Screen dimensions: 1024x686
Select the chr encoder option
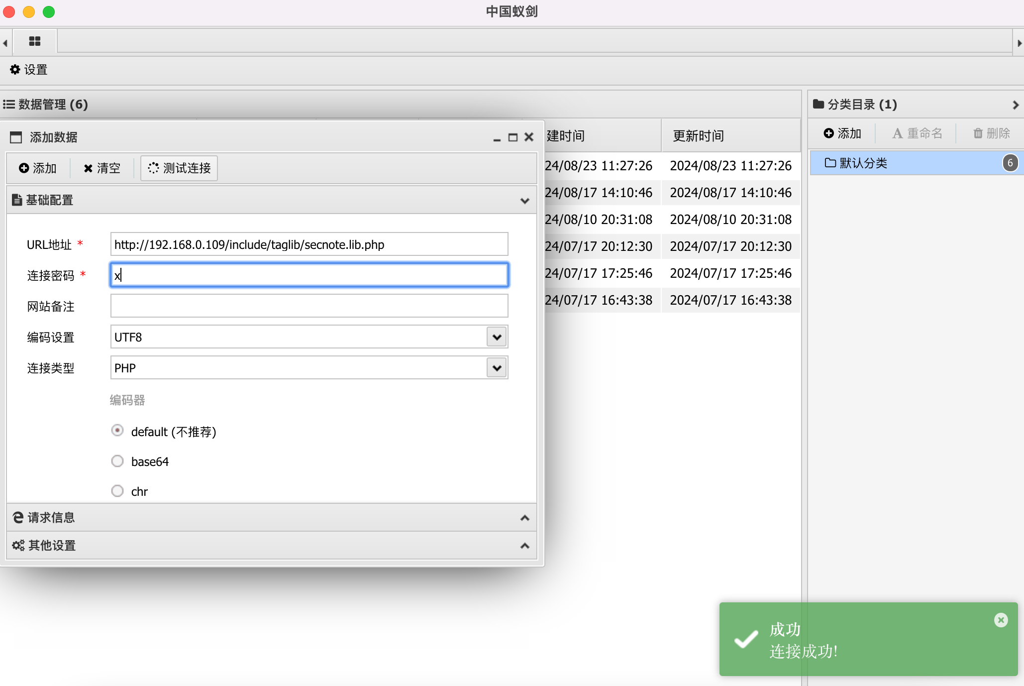point(117,491)
